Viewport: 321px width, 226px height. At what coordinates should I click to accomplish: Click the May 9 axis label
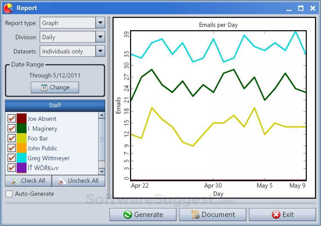point(297,185)
